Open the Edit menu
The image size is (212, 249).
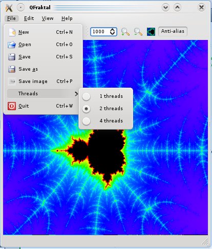point(29,18)
